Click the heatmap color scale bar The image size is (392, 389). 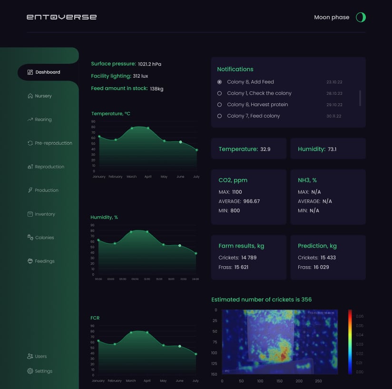coord(350,342)
